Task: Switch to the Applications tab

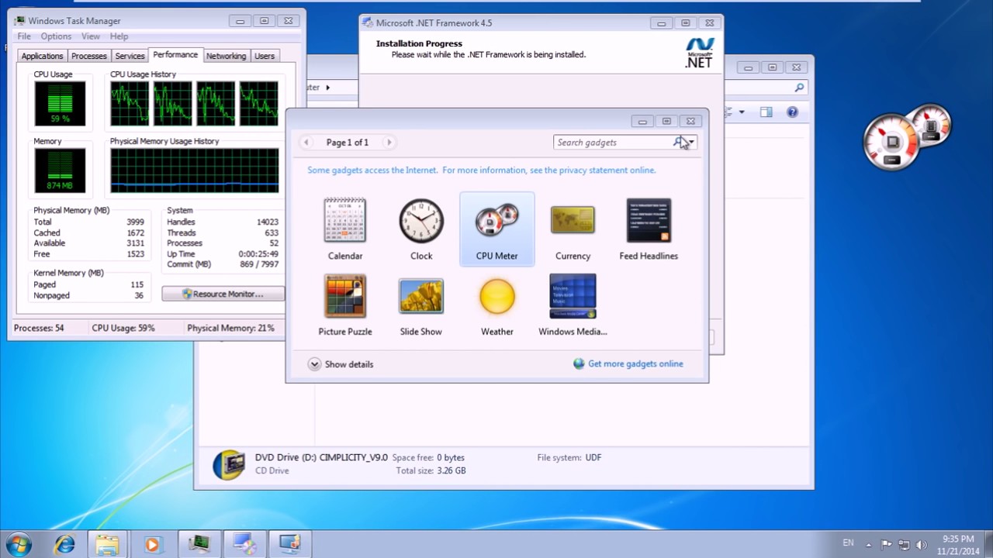Action: [42, 56]
